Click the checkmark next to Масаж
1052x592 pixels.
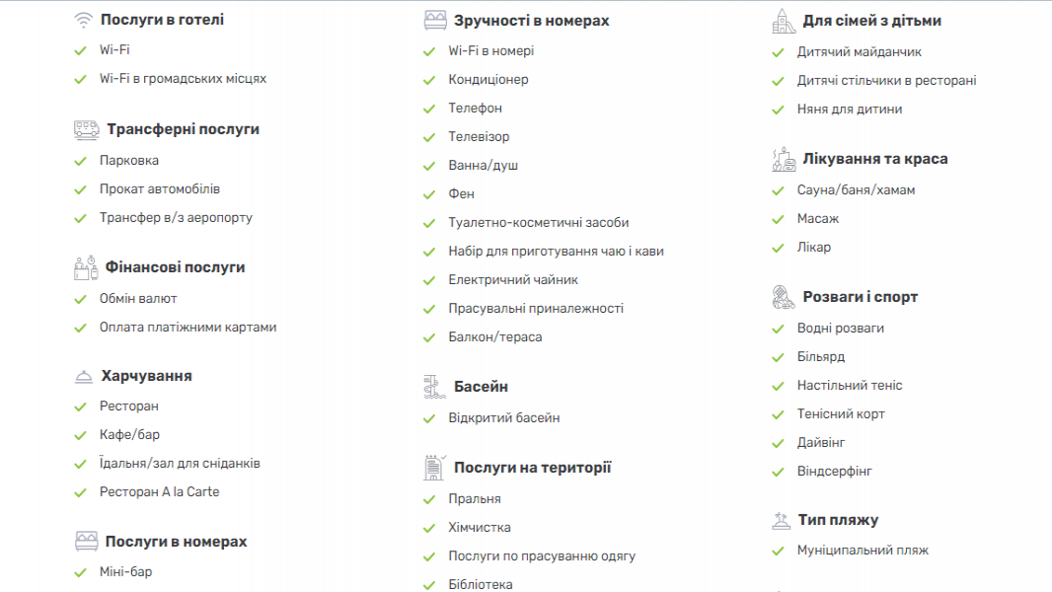[x=779, y=219]
